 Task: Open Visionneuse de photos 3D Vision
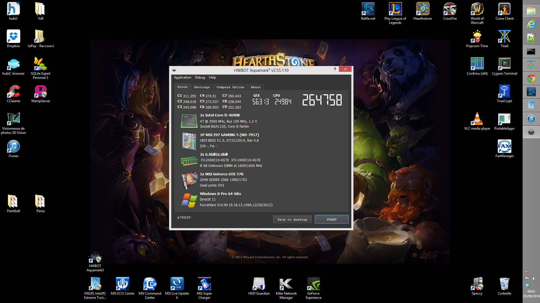13,123
